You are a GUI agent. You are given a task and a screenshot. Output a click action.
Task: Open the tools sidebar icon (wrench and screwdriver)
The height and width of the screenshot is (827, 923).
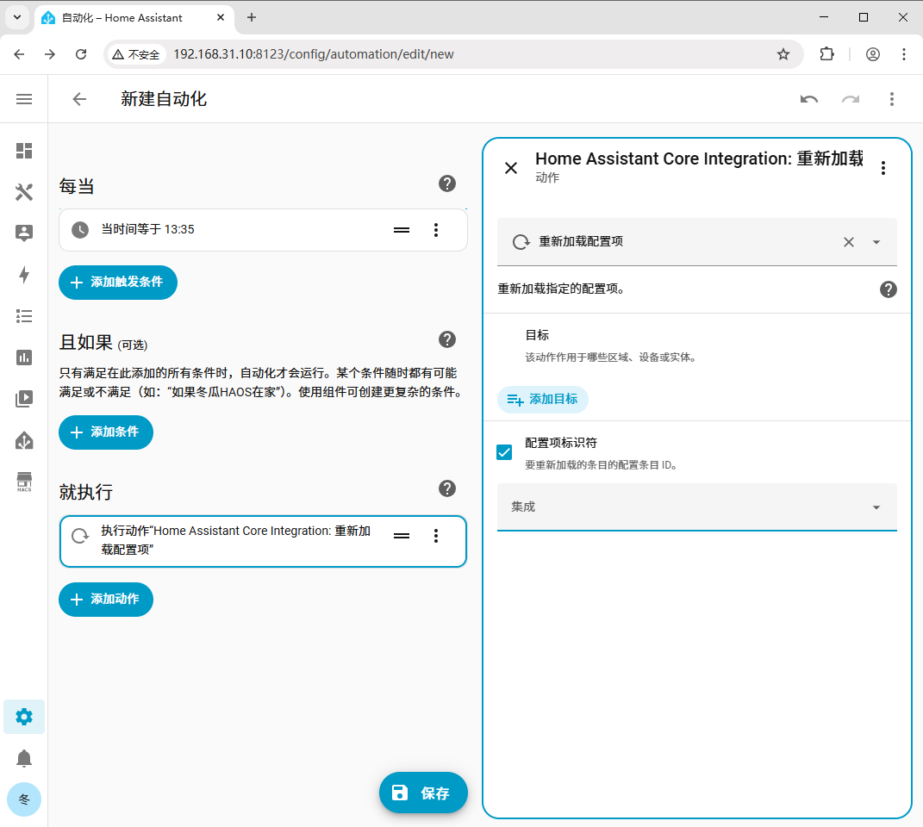(x=24, y=192)
